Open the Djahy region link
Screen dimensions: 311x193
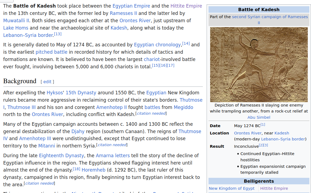(78, 131)
